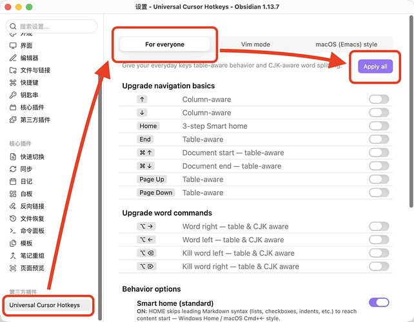This screenshot has width=414, height=322.
Task: Click the 页面预览 eye-scan icon
Action: [13, 268]
